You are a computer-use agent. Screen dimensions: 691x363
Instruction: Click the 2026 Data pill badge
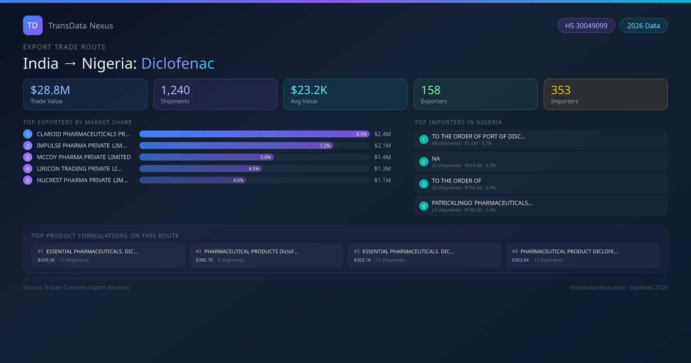643,26
